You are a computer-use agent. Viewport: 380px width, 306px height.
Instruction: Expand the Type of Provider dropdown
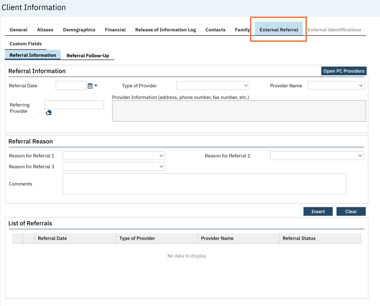point(213,85)
